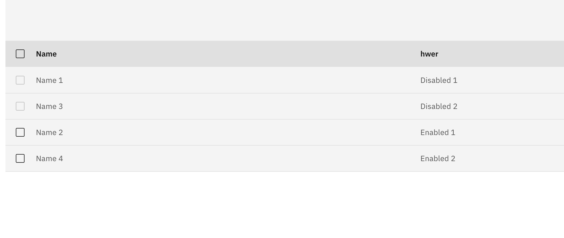The width and height of the screenshot is (564, 238).
Task: Click the Enabled 1 value cell
Action: [x=438, y=132]
